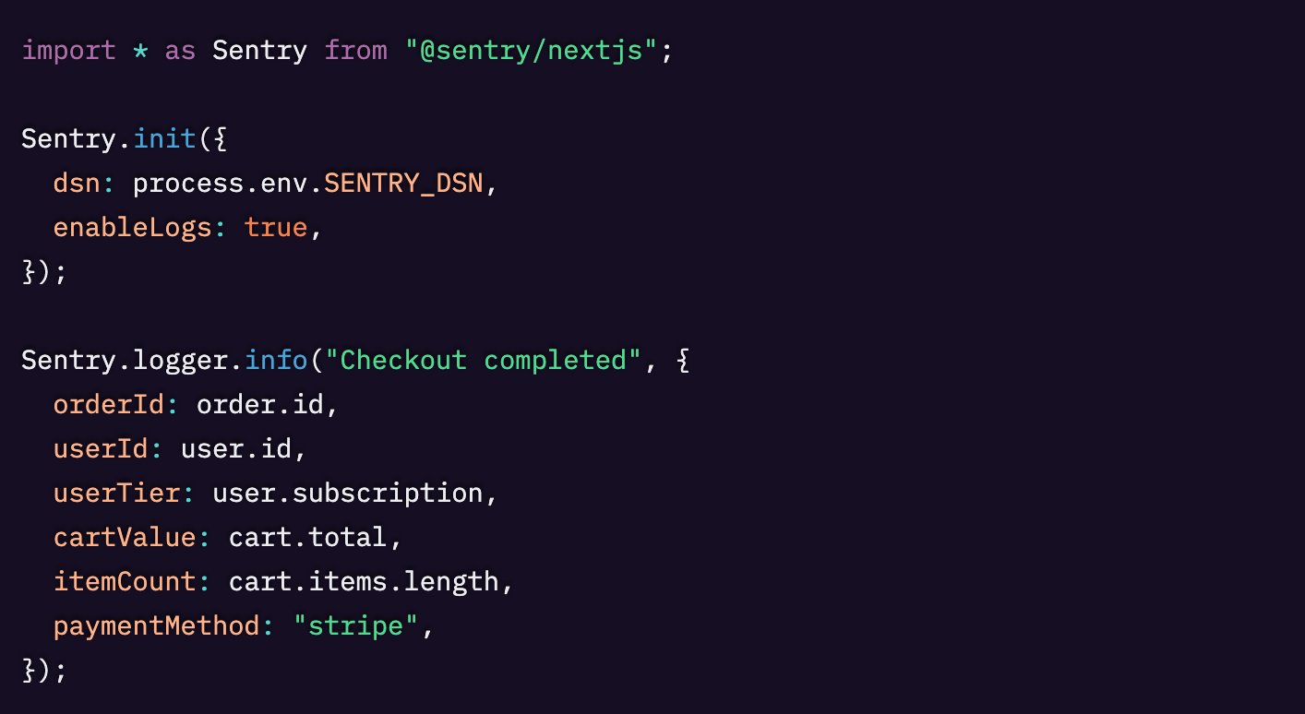Place cursor on cart.total value

[x=308, y=537]
